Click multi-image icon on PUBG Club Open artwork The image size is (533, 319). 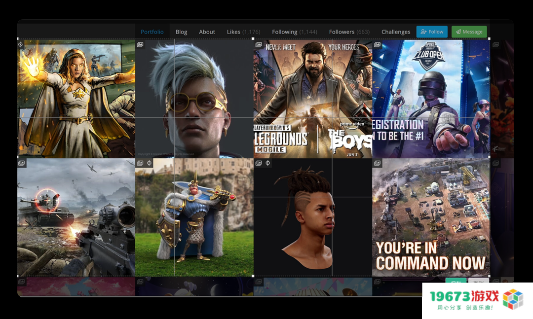[x=378, y=45]
